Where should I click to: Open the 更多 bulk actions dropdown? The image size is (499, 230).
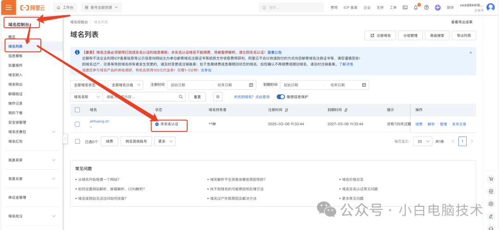(x=165, y=142)
